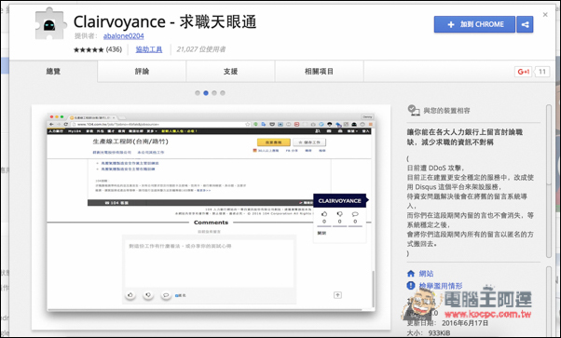Screen dimensions: 561x338
Task: Select the fourth screenshot carousel dot
Action: 223,93
